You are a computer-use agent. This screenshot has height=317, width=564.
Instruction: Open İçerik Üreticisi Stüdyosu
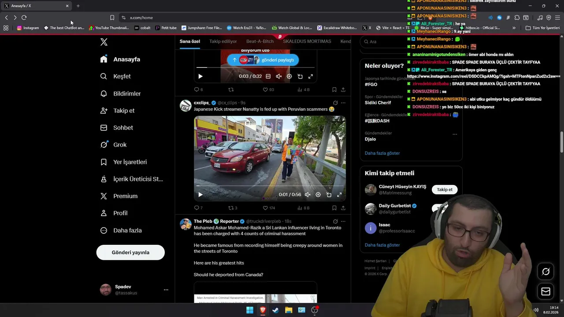pos(132,179)
